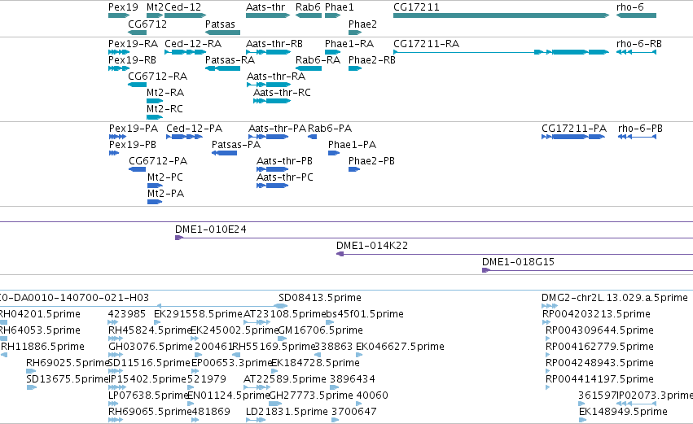Click EST SD08413.5prime label
The image size is (693, 424).
point(320,298)
